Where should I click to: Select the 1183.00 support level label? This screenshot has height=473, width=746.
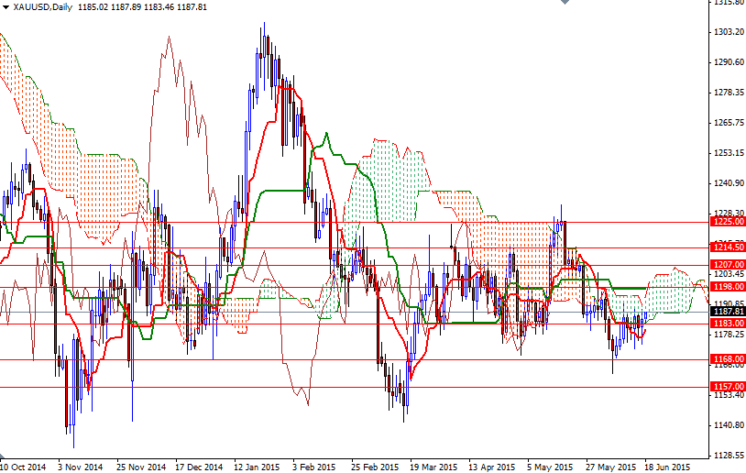click(x=727, y=324)
